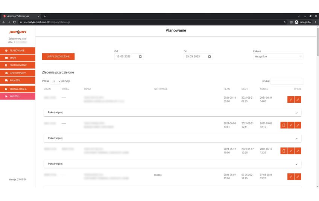Sort by the START column header

(245, 89)
